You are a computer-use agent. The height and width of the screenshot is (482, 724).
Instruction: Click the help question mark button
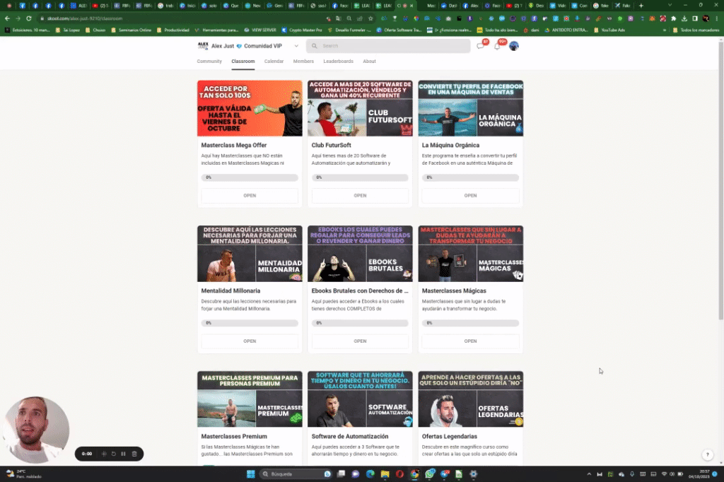[x=707, y=454]
